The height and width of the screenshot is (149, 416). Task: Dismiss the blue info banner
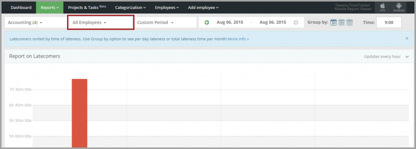point(407,39)
